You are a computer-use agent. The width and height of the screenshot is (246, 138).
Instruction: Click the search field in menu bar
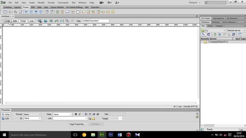[215, 3]
